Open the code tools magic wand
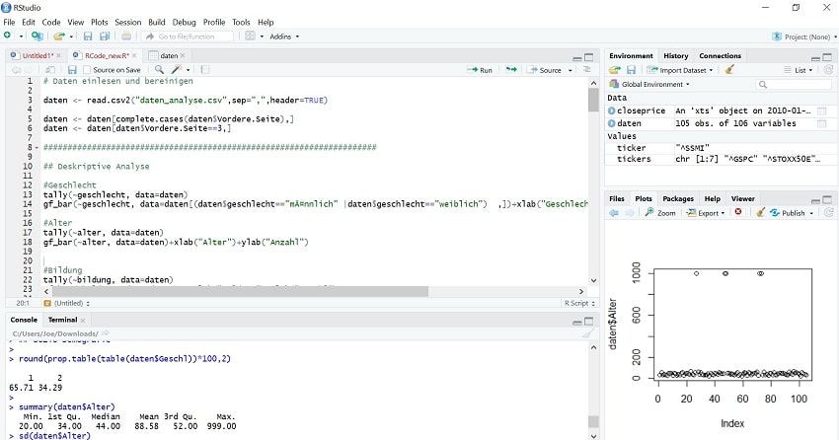This screenshot has width=839, height=440. pos(177,70)
